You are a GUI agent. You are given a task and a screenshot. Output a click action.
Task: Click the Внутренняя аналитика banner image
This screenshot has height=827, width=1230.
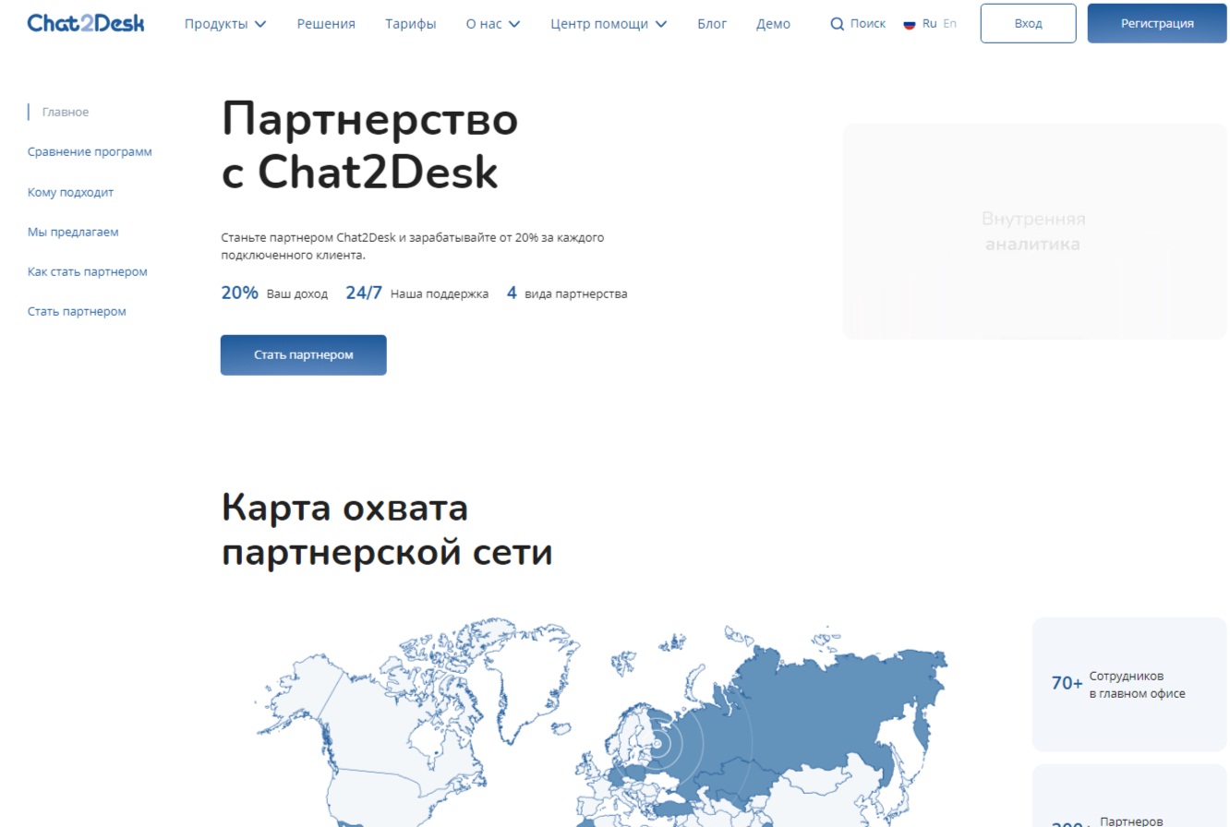click(1034, 232)
